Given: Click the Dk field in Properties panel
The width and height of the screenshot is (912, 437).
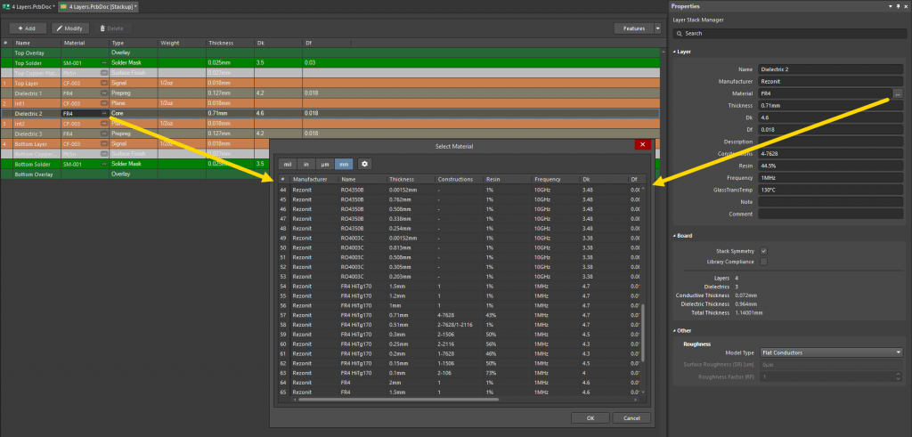Looking at the screenshot, I should tap(831, 117).
